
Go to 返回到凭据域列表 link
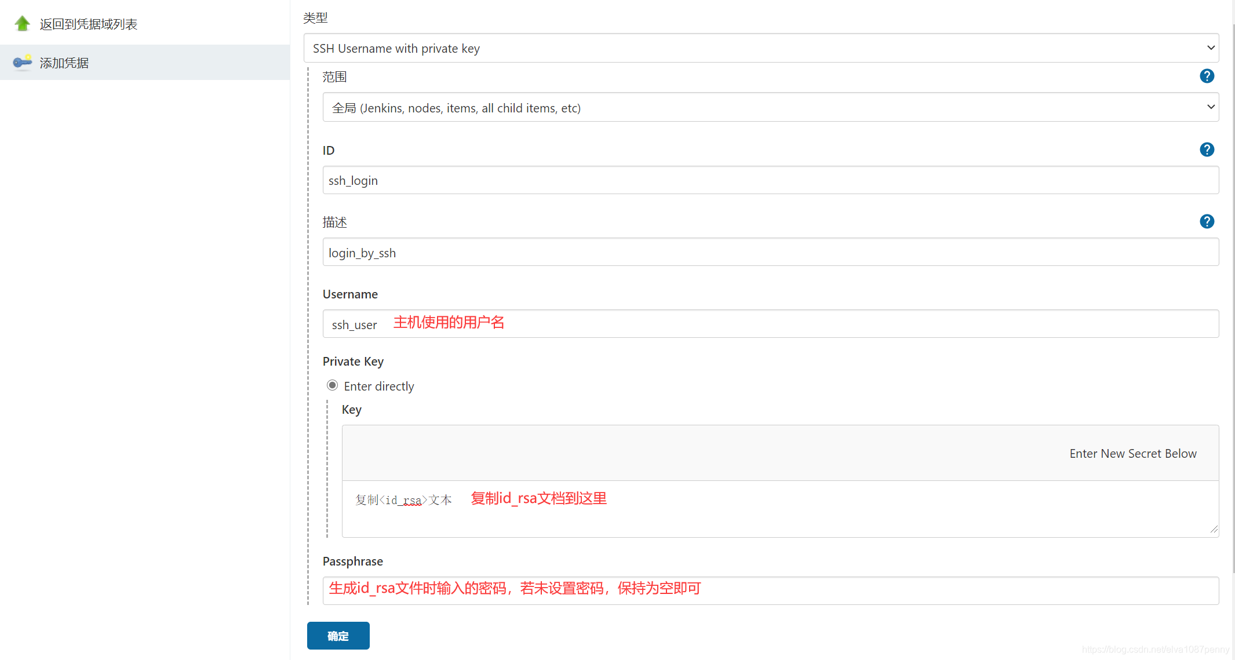click(88, 24)
